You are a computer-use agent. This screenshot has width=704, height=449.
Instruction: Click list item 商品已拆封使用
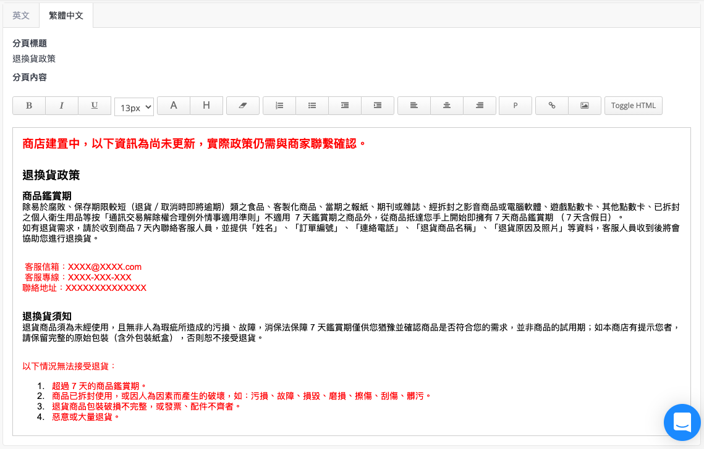pos(242,396)
